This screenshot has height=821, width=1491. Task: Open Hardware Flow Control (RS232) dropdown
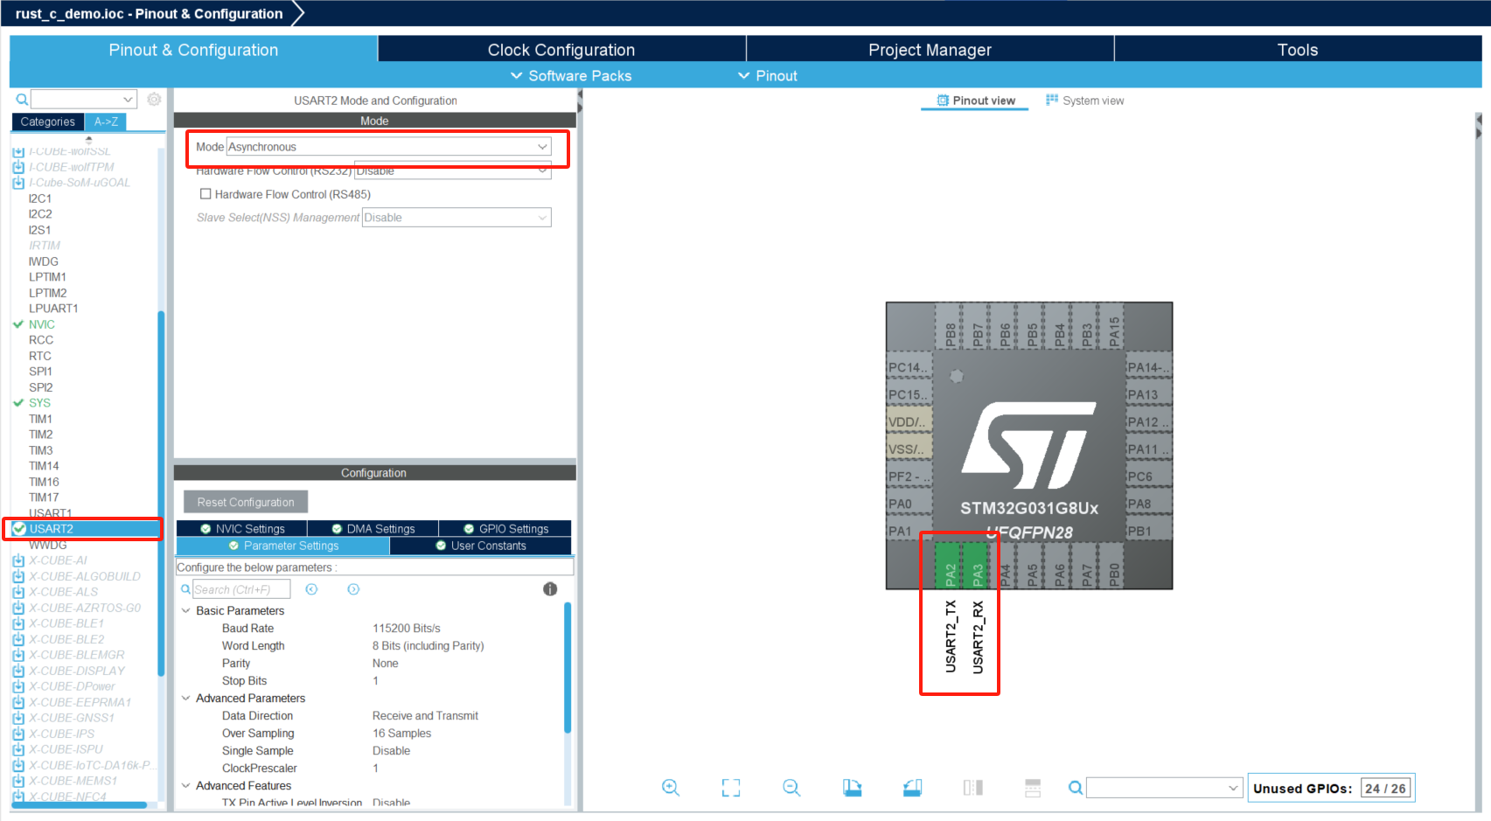click(453, 170)
